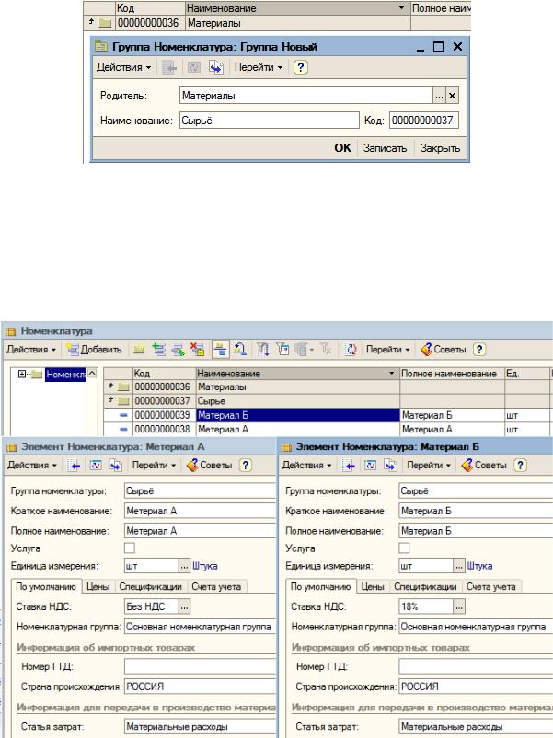
Task: Open Действия menu in Метериал А window
Action: (x=32, y=465)
